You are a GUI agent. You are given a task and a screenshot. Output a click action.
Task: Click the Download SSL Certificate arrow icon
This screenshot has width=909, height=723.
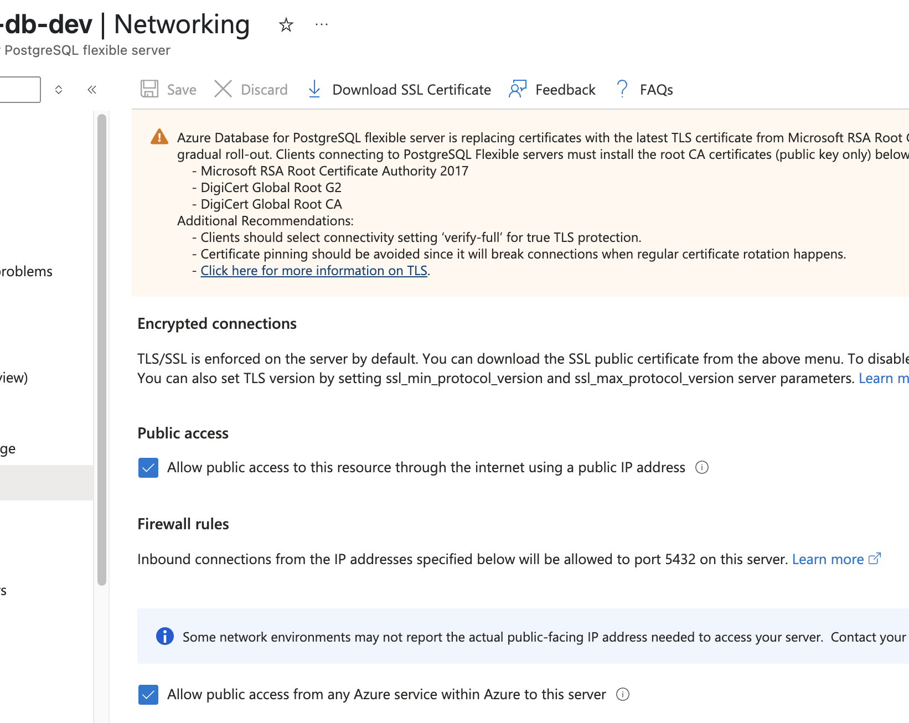[314, 89]
